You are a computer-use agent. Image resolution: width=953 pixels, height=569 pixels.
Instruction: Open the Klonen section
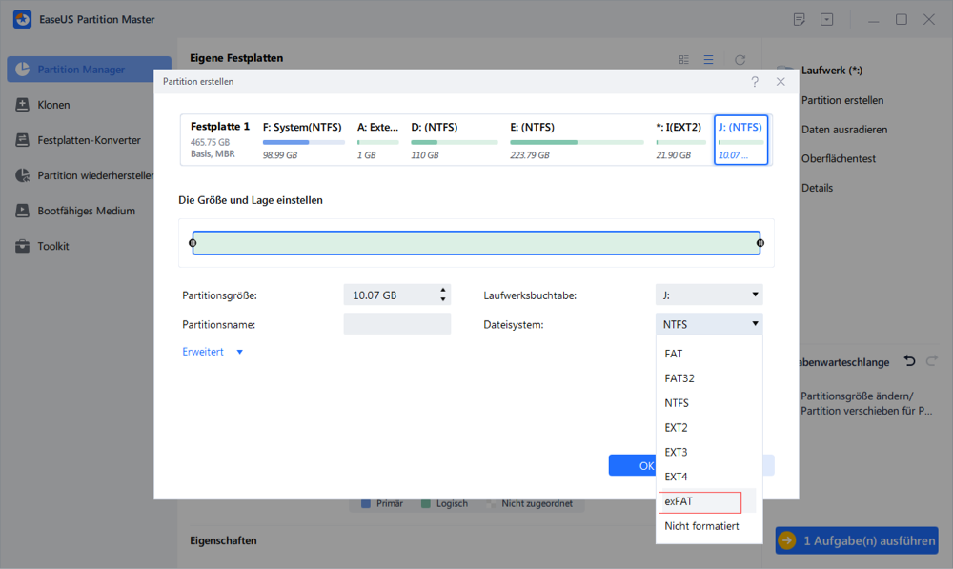tap(53, 105)
